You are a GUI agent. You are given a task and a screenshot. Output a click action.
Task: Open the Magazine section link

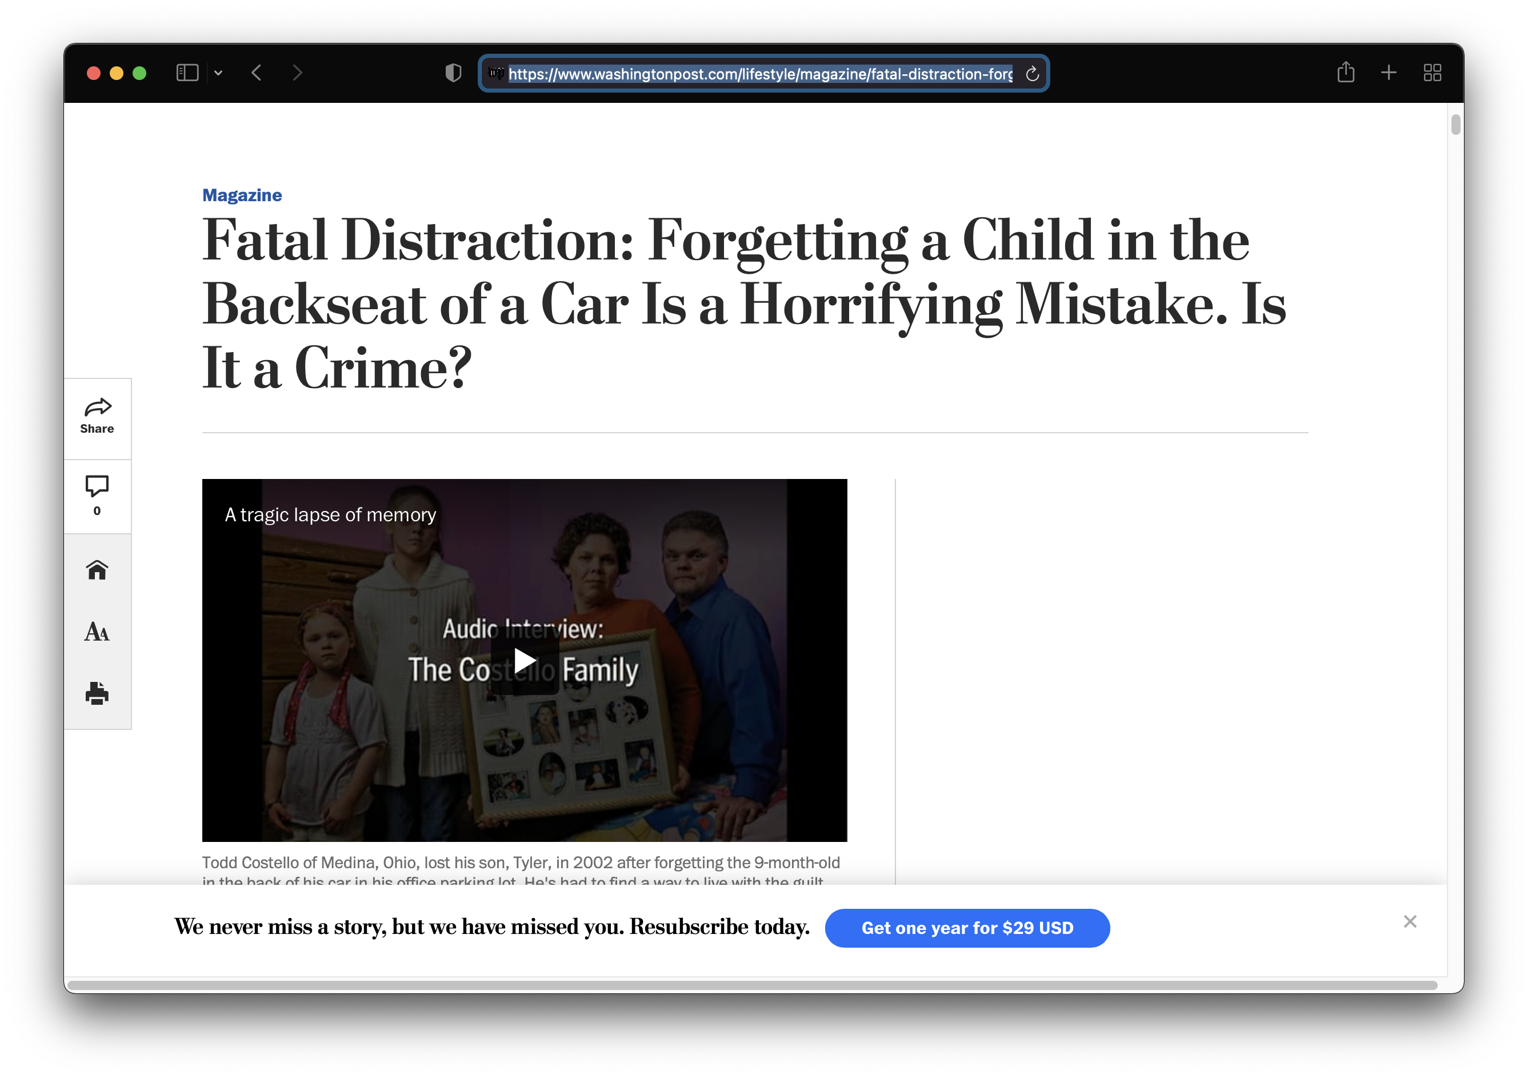[x=242, y=195]
